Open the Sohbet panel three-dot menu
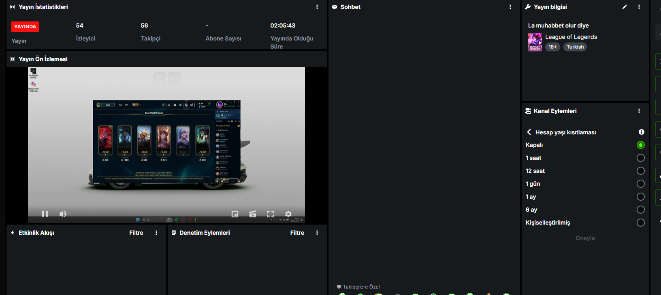This screenshot has height=295, width=661. (510, 7)
